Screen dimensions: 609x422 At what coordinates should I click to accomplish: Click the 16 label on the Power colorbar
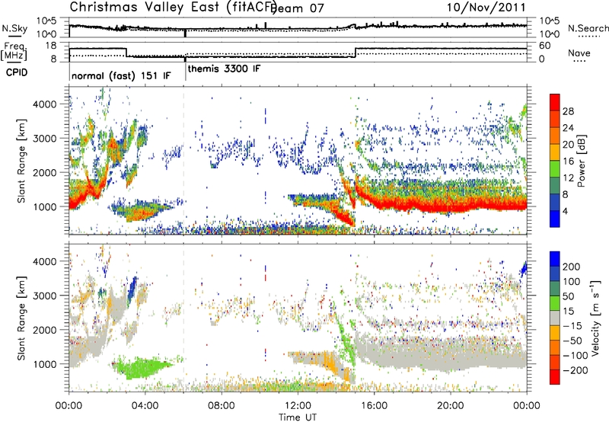pos(568,161)
